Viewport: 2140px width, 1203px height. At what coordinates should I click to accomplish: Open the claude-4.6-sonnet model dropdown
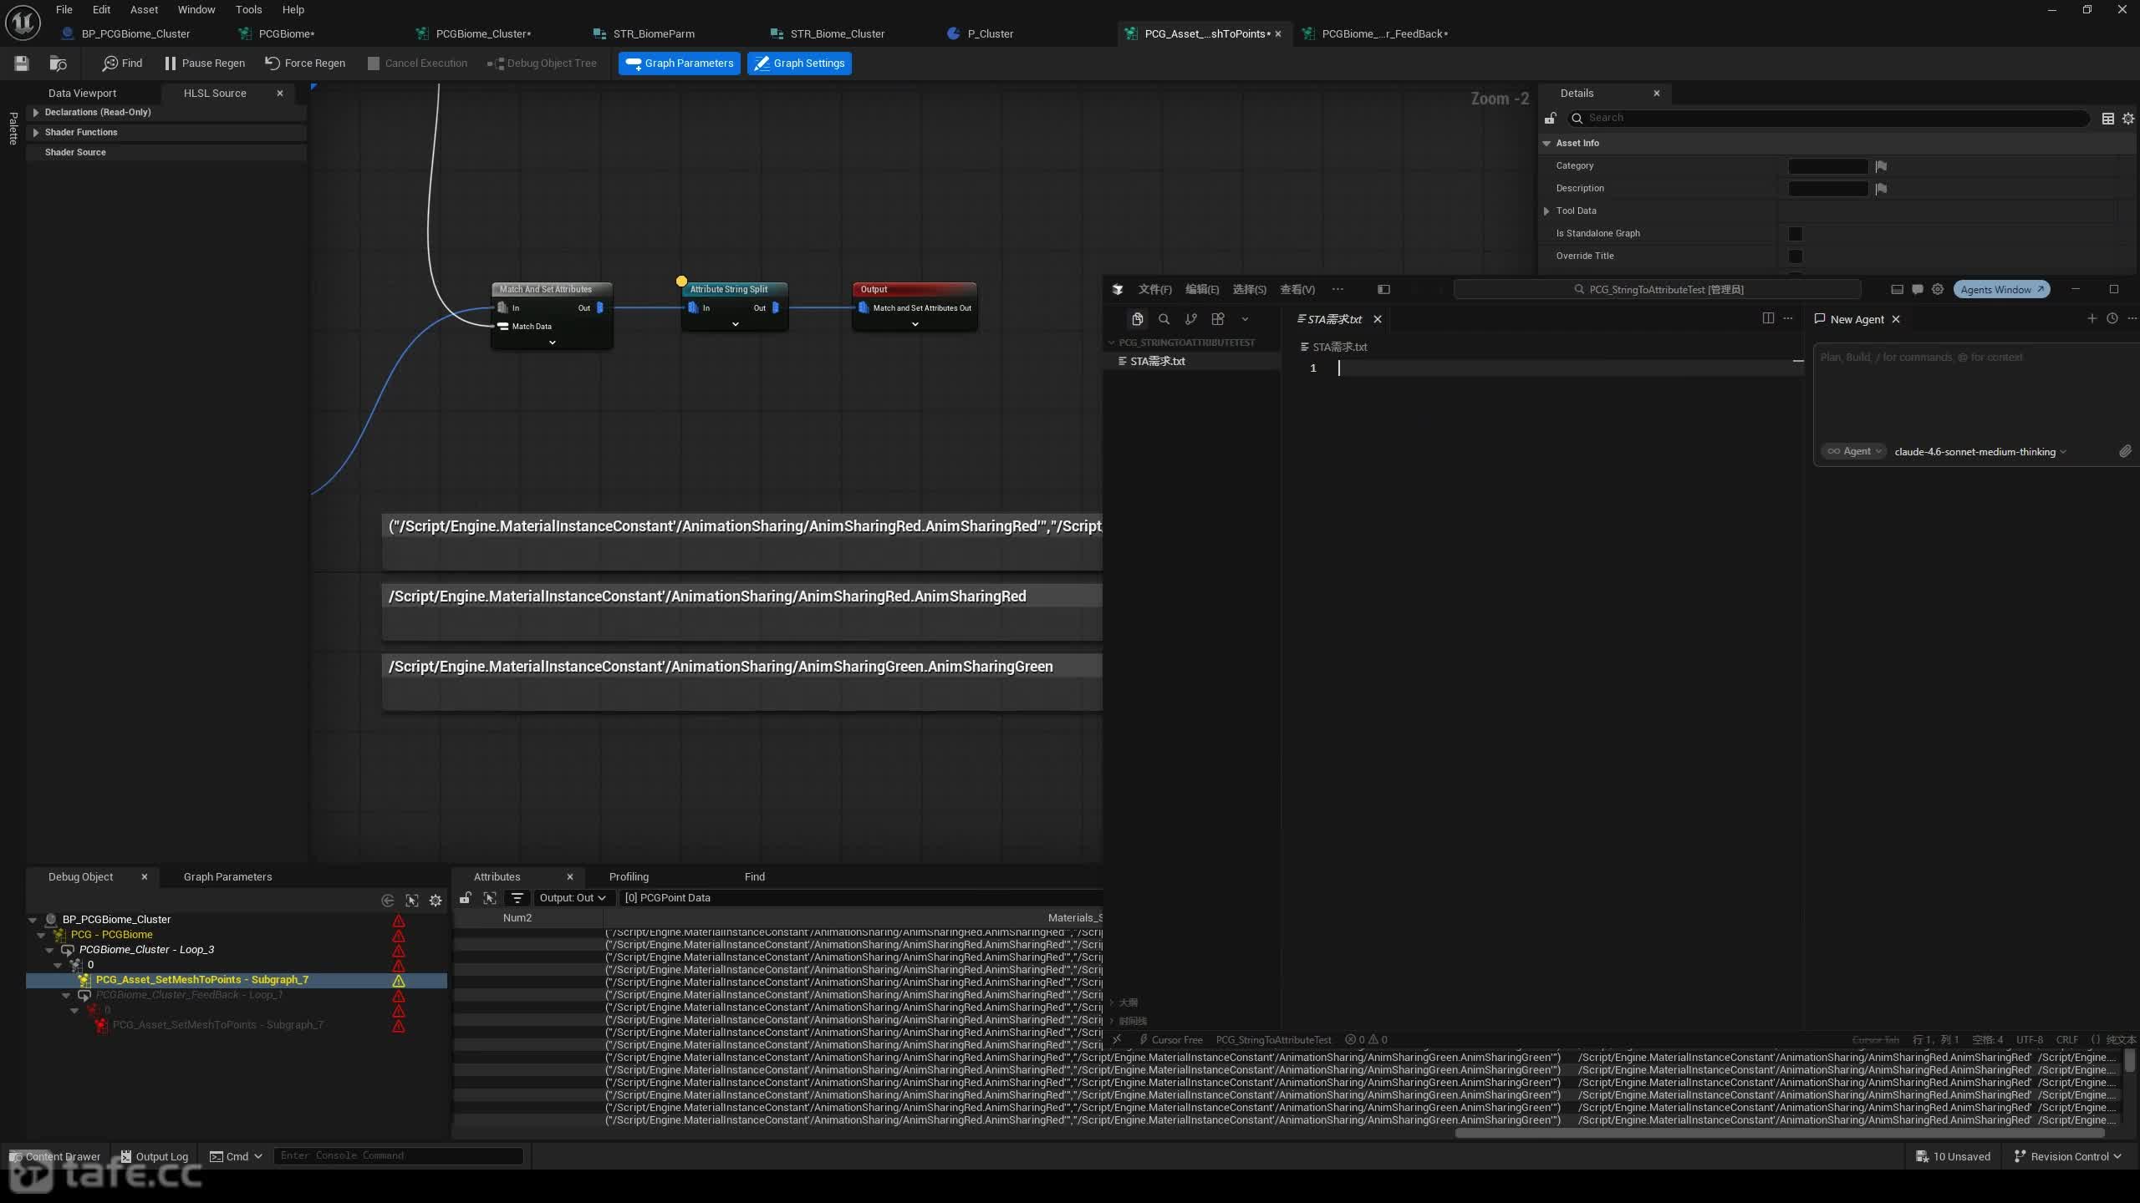(x=1979, y=452)
